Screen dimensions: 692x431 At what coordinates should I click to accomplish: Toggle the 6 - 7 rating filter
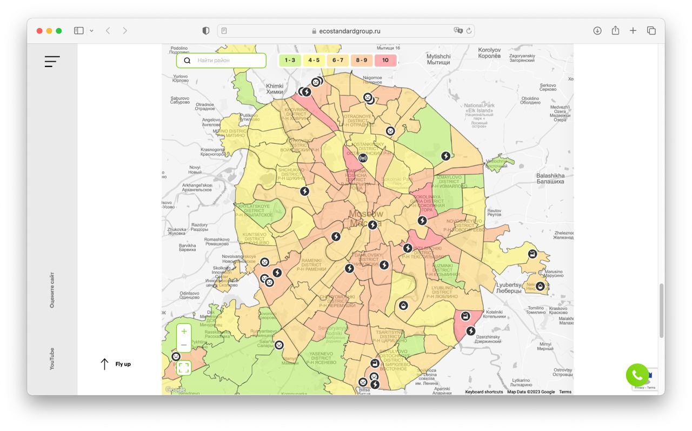338,61
